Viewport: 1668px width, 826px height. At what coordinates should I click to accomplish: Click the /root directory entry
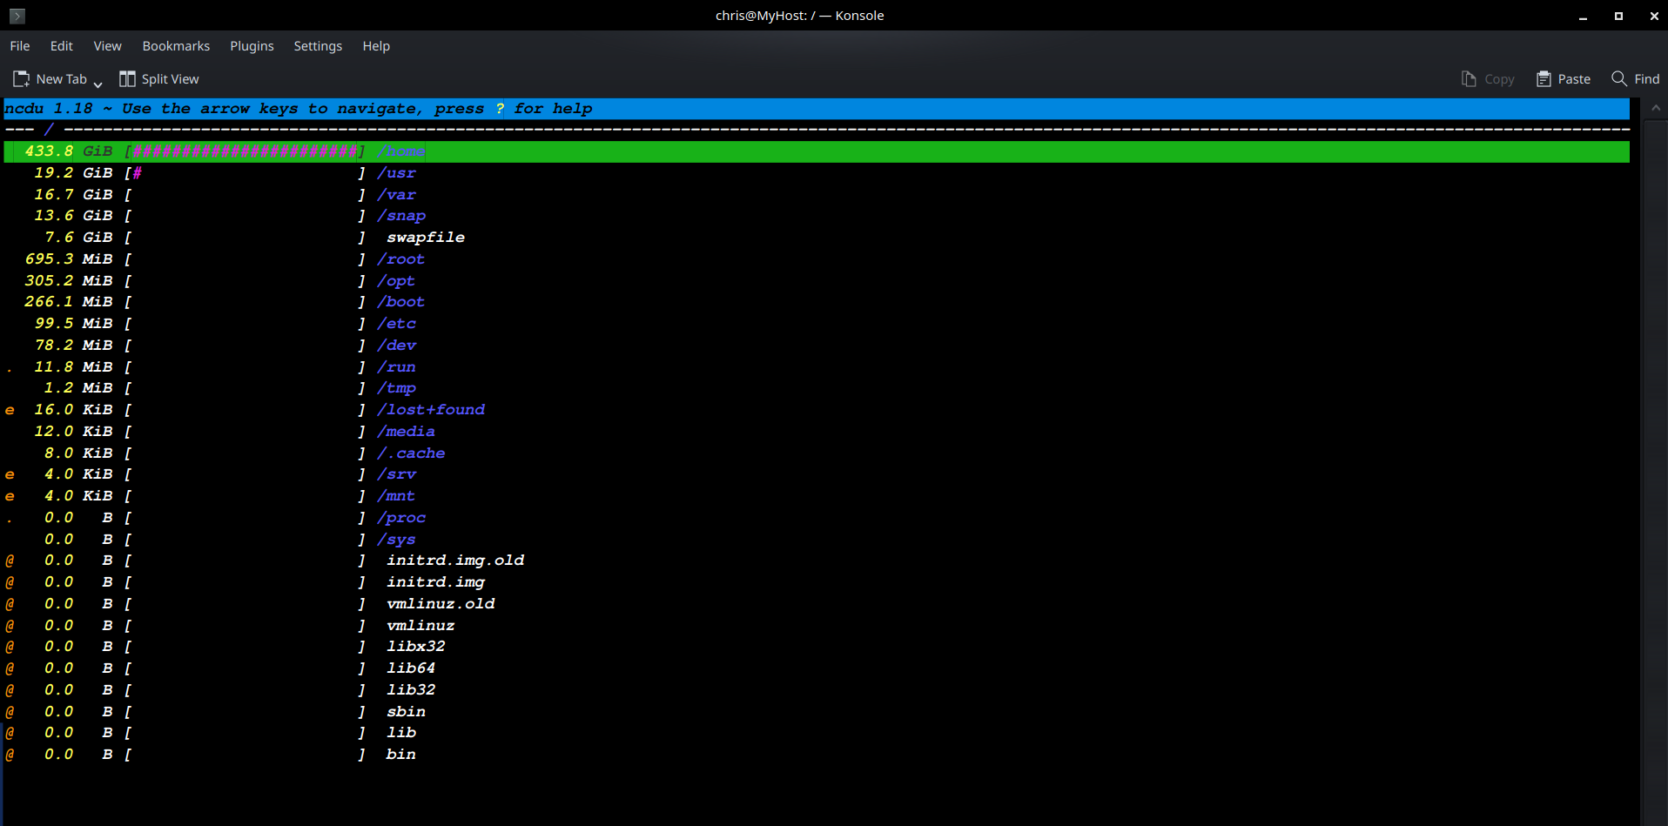pyautogui.click(x=401, y=259)
